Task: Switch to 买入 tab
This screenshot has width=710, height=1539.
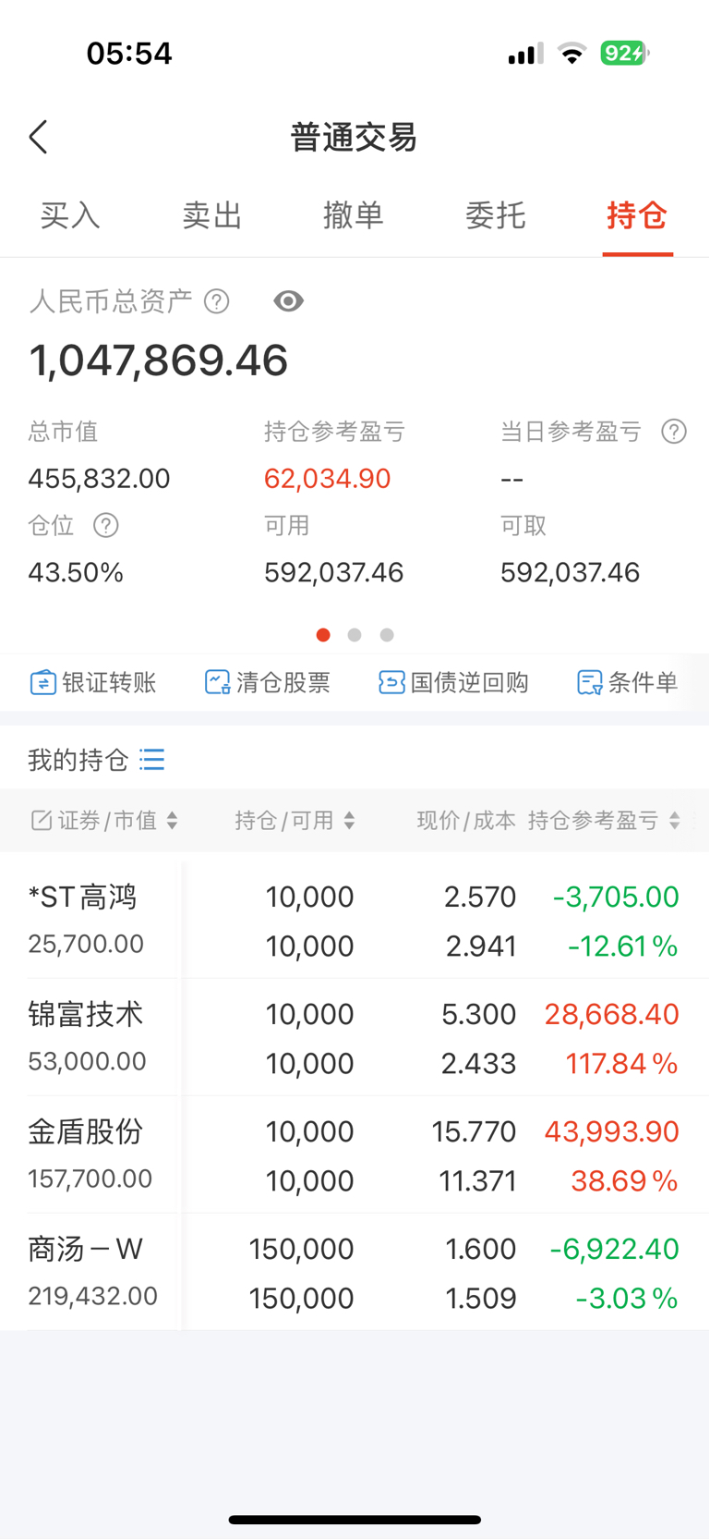Action: 70,215
